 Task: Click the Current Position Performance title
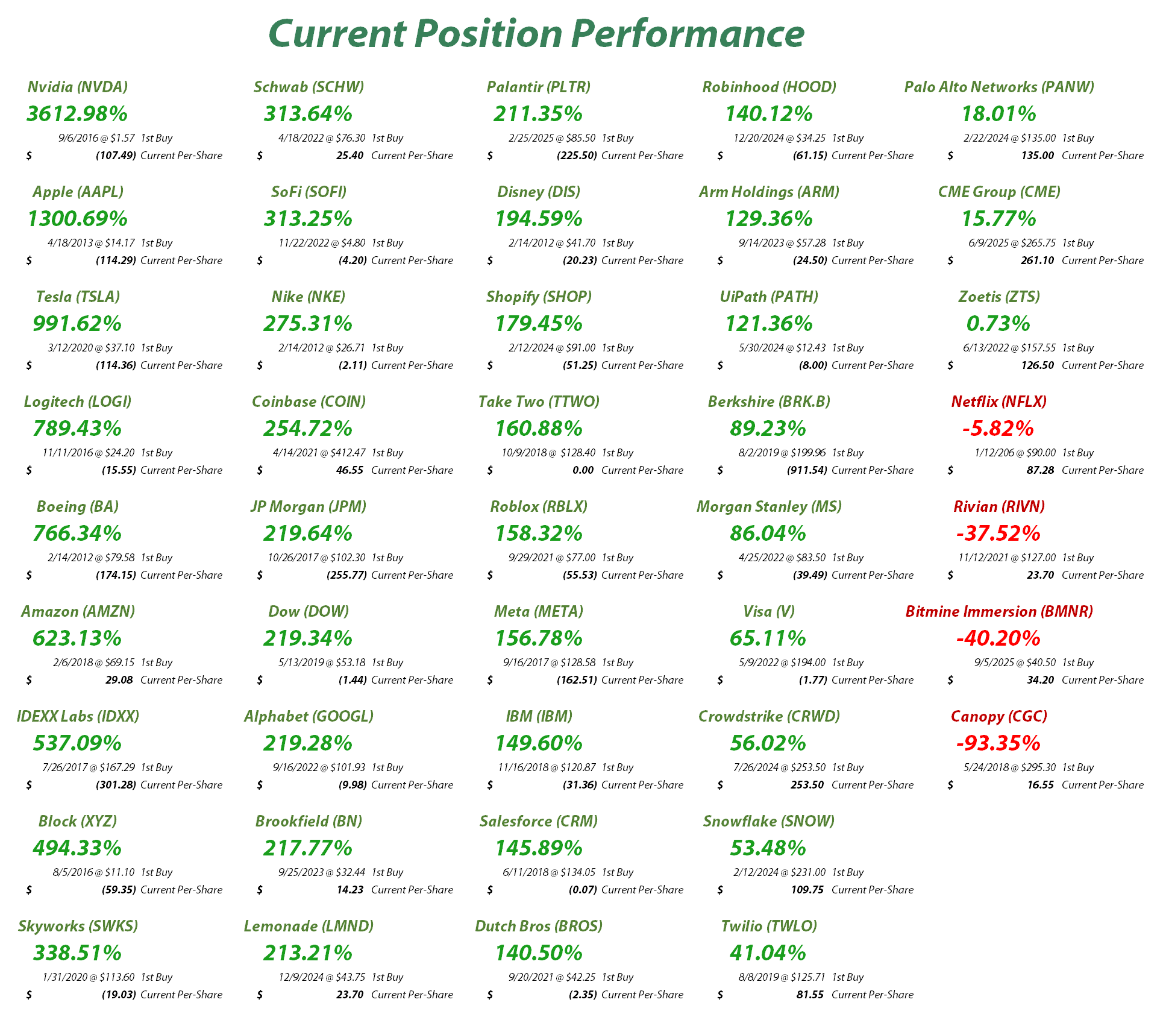click(536, 33)
